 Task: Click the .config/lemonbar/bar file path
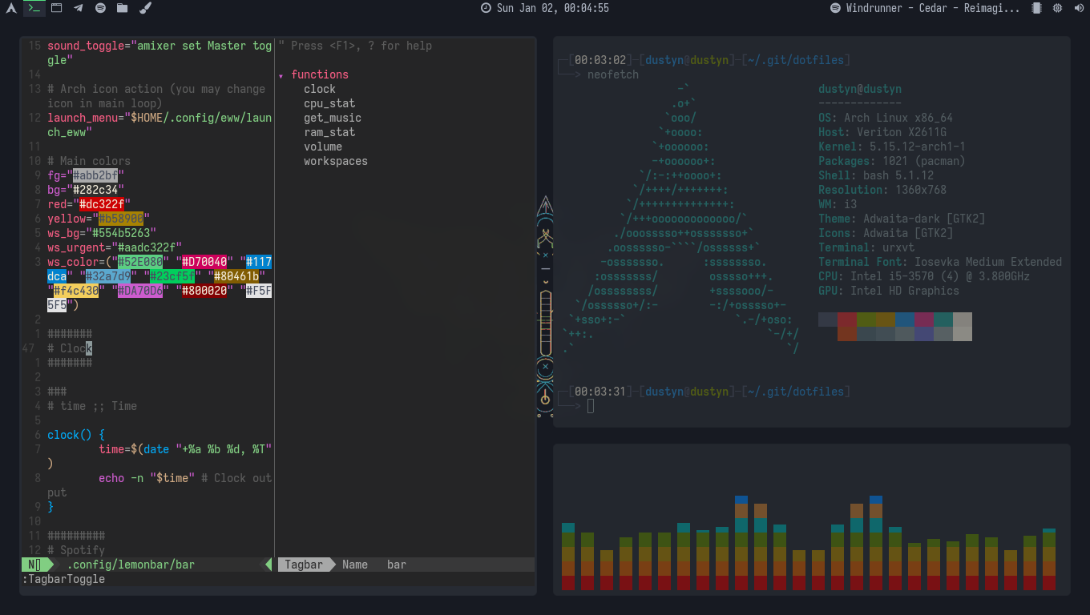pyautogui.click(x=131, y=565)
